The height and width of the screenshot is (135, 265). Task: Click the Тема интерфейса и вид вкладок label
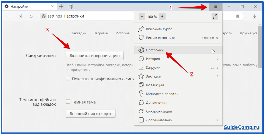(38, 102)
